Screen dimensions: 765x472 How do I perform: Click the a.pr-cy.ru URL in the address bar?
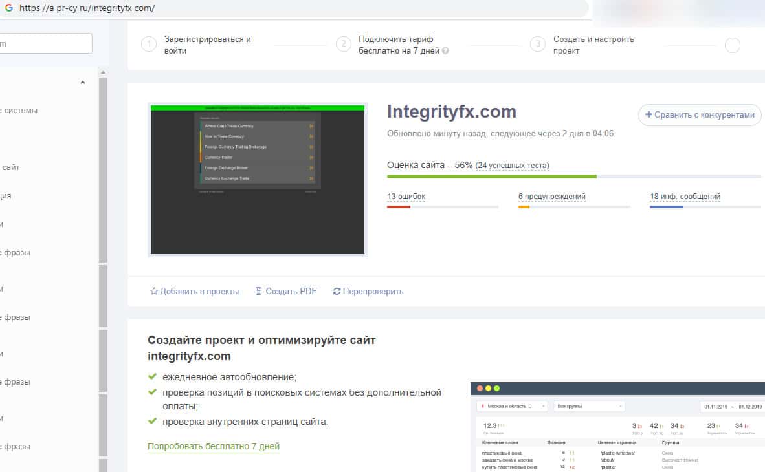(87, 8)
